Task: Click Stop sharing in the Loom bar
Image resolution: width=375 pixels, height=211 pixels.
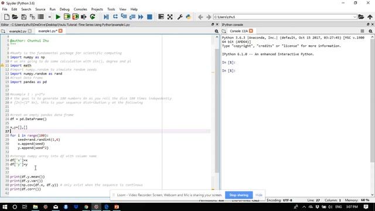Action: point(238,195)
